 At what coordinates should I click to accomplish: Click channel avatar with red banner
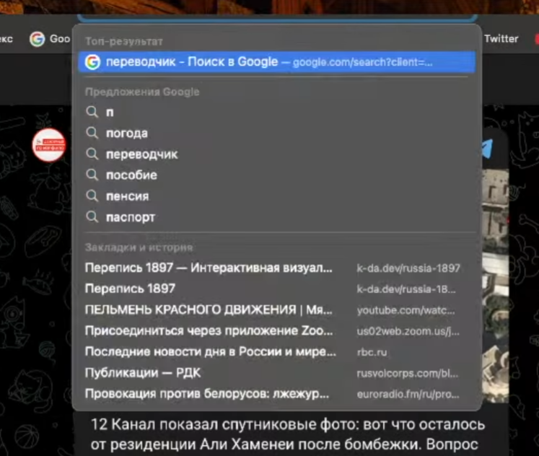[x=49, y=145]
